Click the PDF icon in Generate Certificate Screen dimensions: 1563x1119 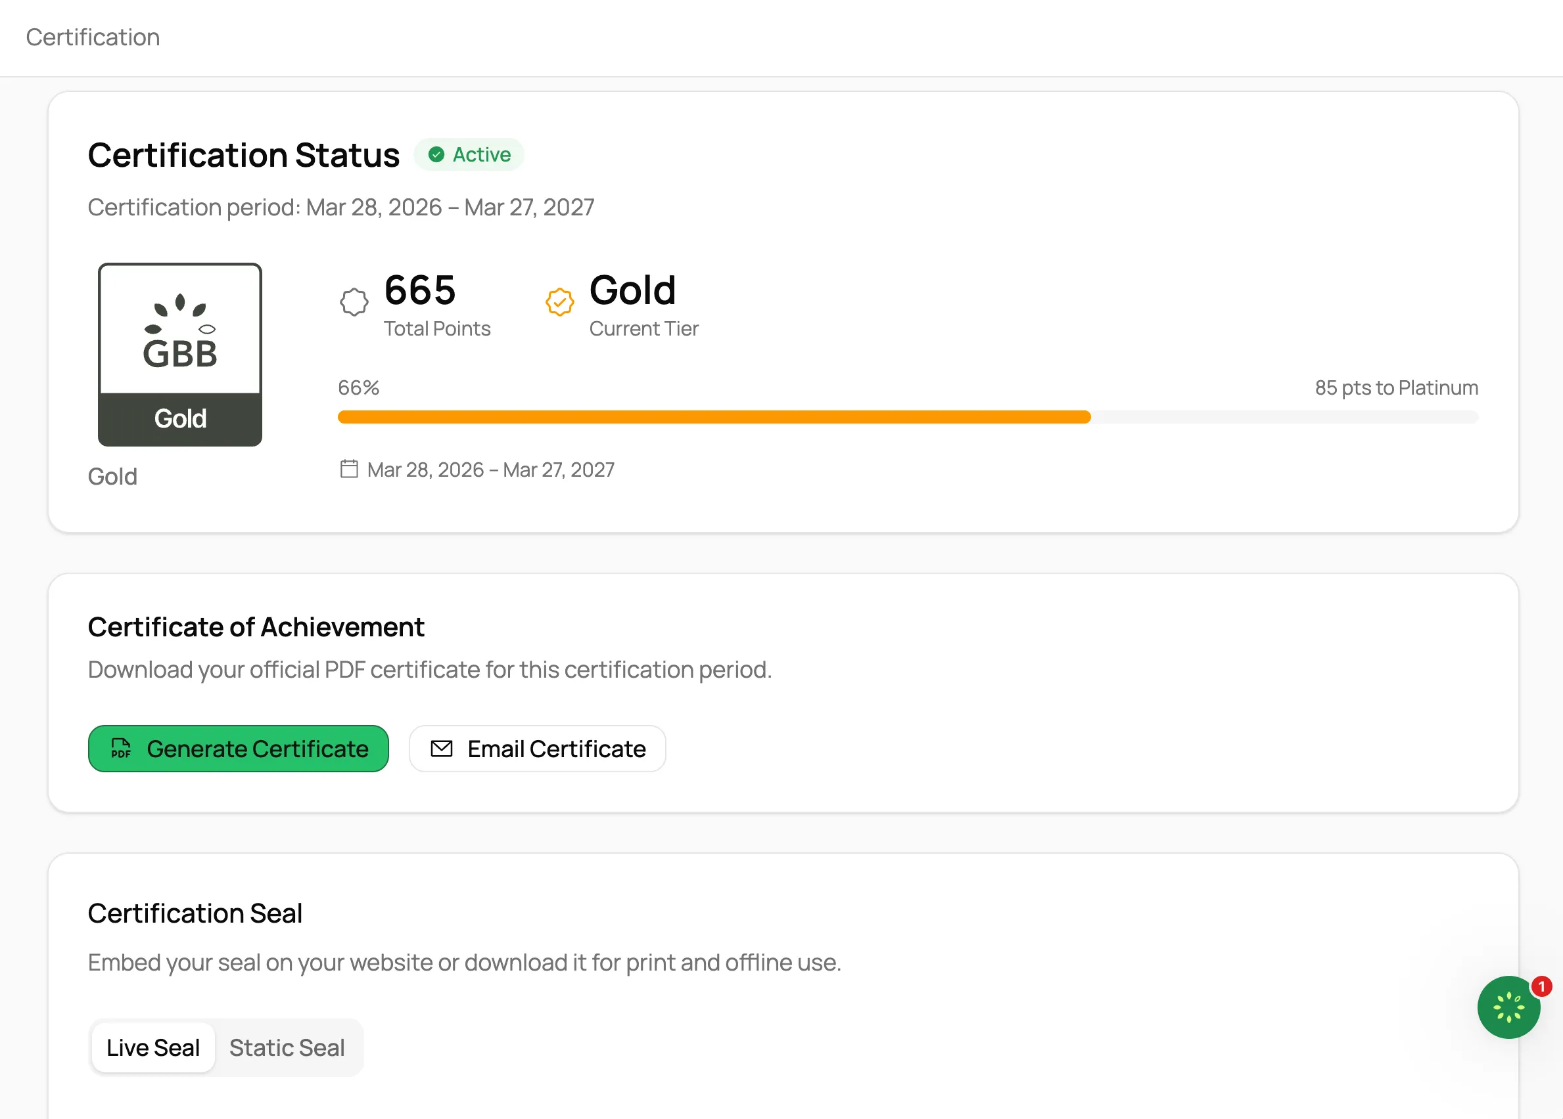[122, 749]
